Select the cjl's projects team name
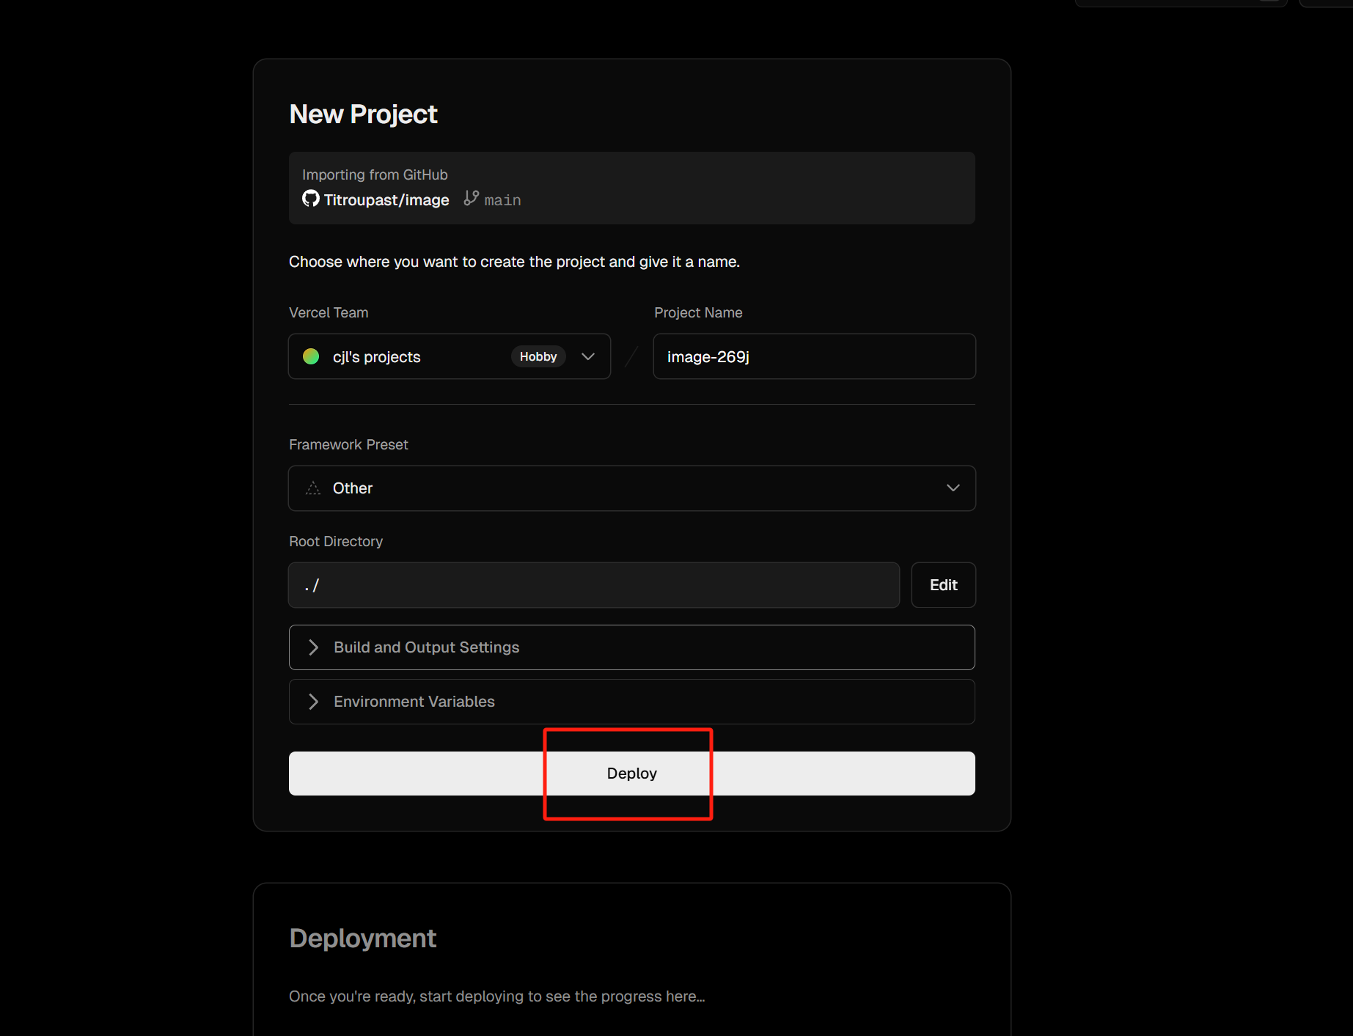 (x=376, y=357)
